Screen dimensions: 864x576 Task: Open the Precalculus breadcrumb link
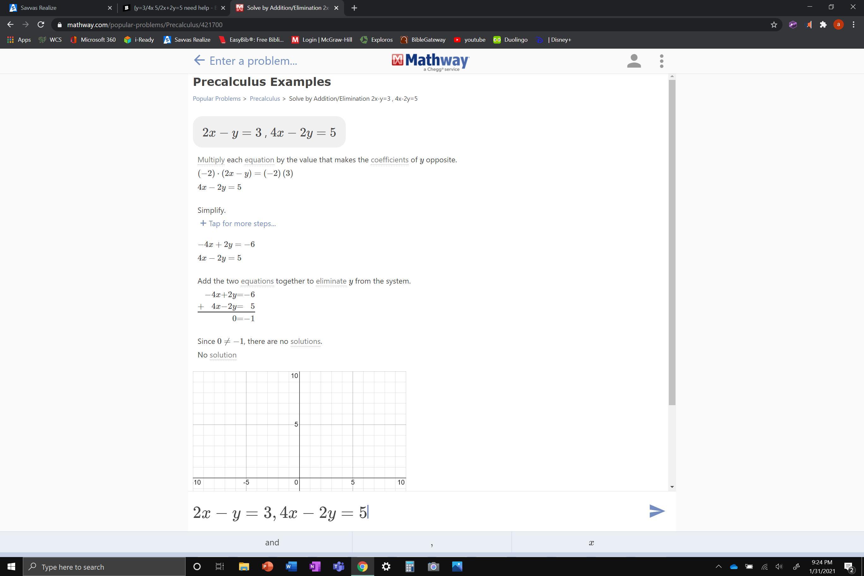tap(265, 99)
